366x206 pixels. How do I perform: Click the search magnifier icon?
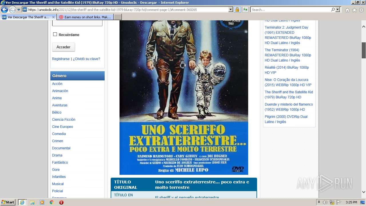coord(333,10)
